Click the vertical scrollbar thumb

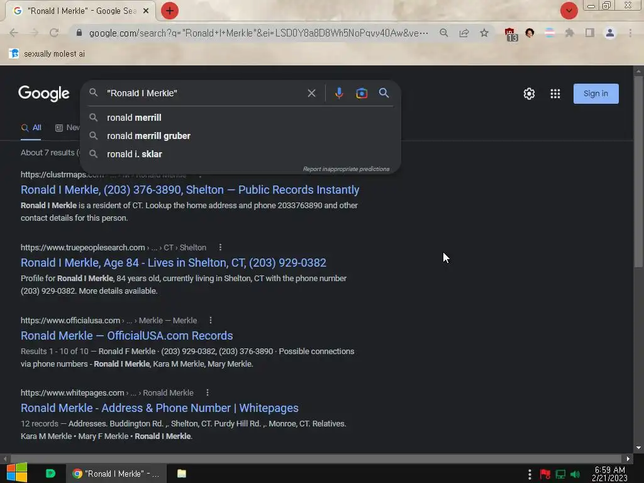pyautogui.click(x=638, y=171)
